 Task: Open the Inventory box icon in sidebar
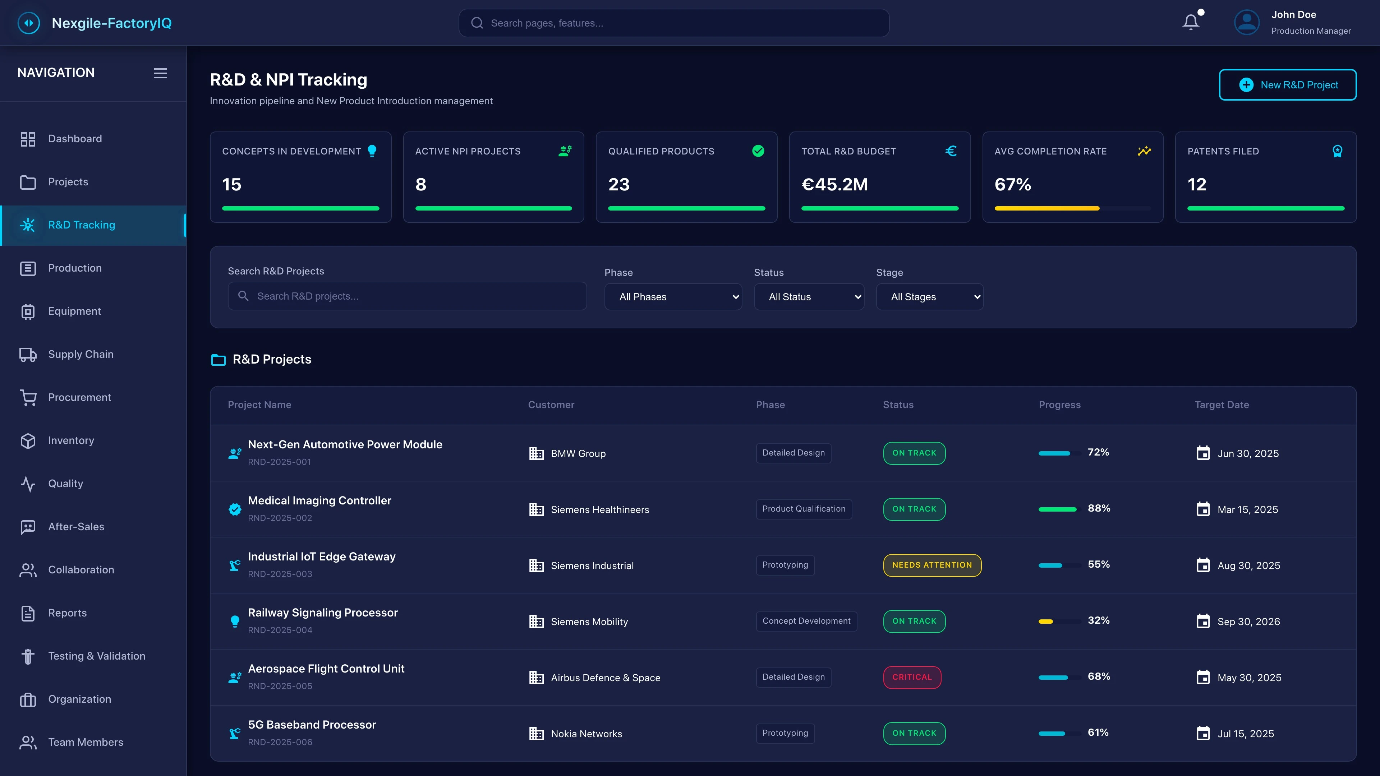(x=28, y=441)
